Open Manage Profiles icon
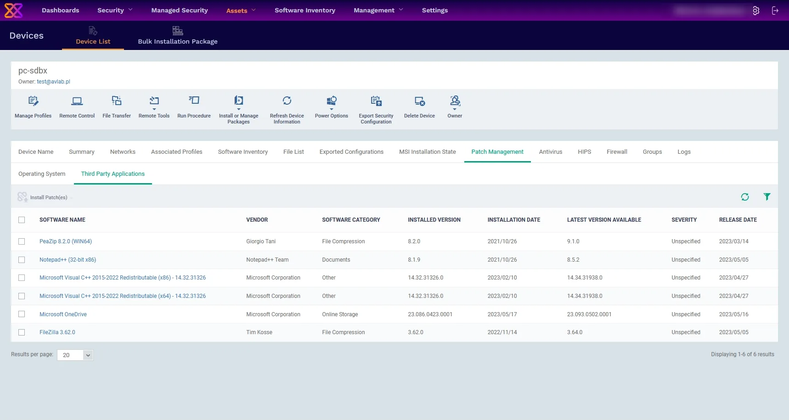The width and height of the screenshot is (789, 420). pyautogui.click(x=33, y=101)
